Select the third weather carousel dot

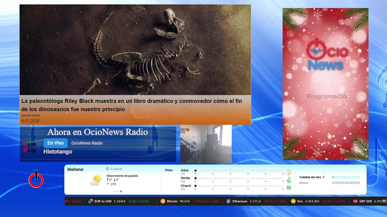pyautogui.click(x=121, y=191)
